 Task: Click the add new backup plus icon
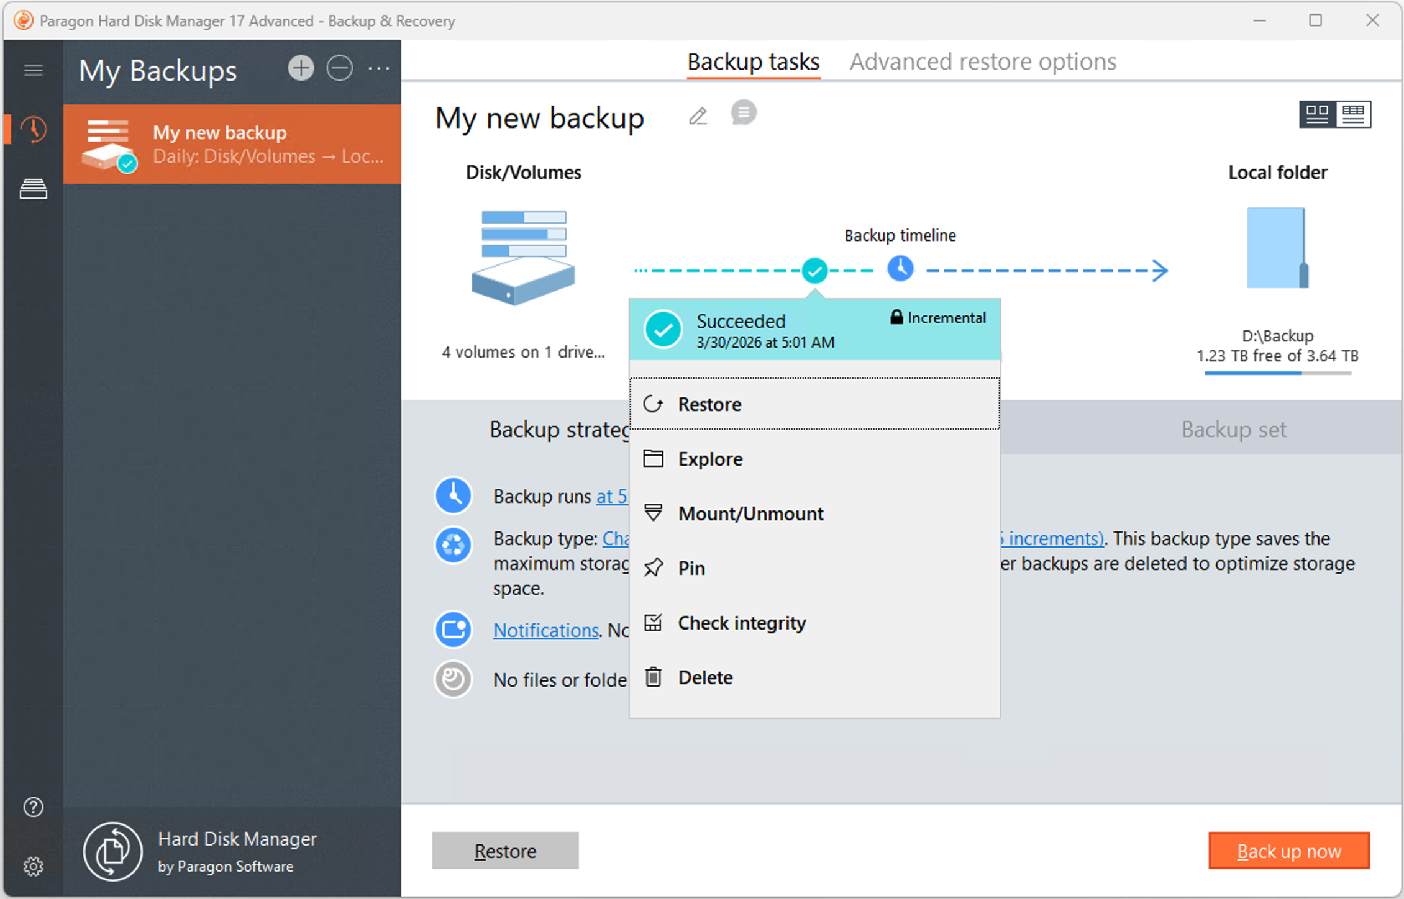coord(301,68)
